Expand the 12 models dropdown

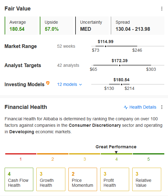click(x=69, y=85)
